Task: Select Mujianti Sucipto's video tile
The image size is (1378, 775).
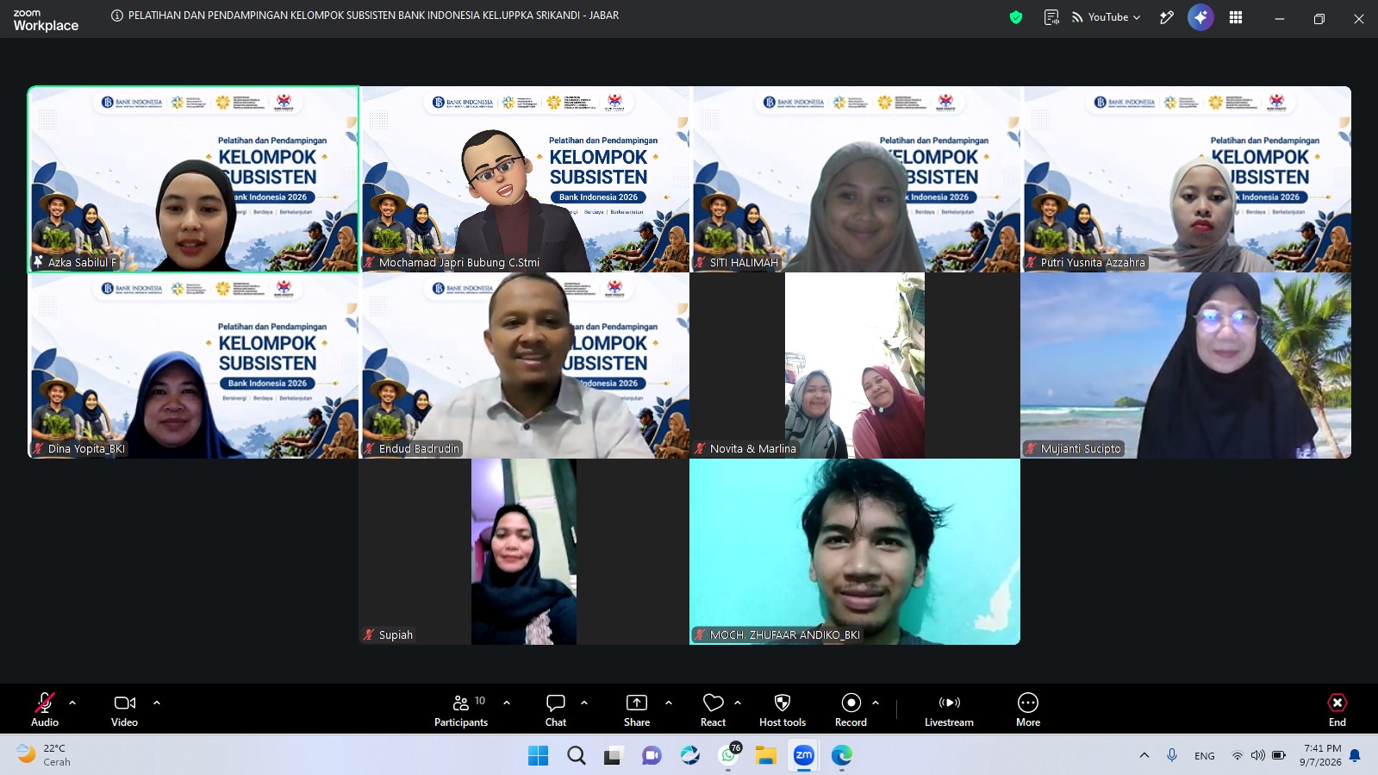Action: click(x=1186, y=366)
